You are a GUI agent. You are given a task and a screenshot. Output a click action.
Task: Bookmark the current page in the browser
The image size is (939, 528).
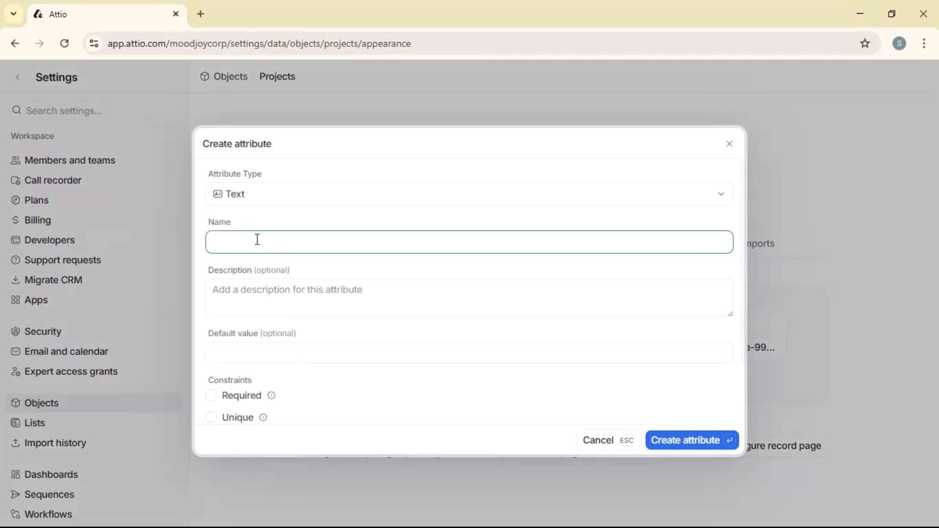(x=866, y=44)
